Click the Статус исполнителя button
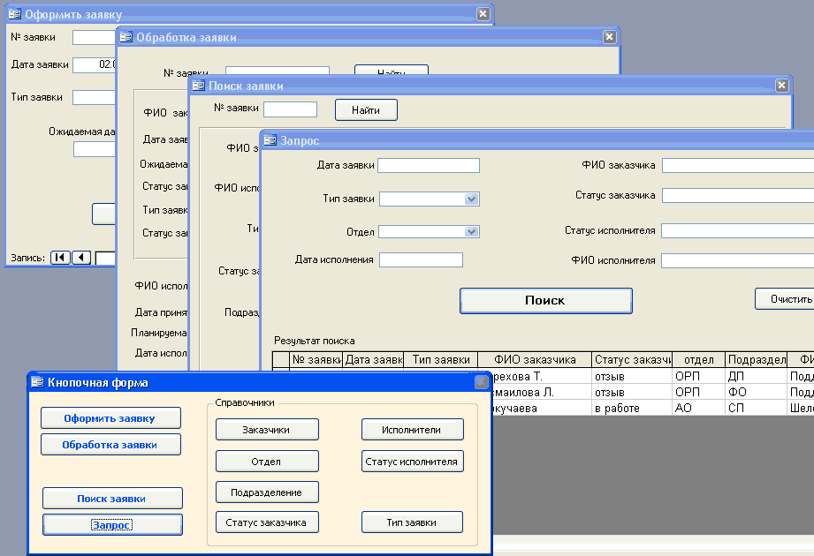This screenshot has width=814, height=556. click(x=412, y=462)
